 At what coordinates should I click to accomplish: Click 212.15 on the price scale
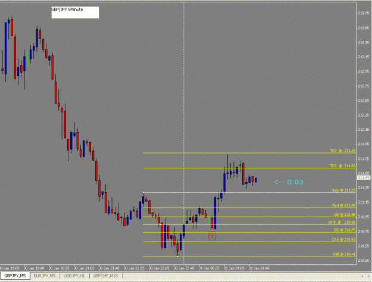click(x=364, y=130)
